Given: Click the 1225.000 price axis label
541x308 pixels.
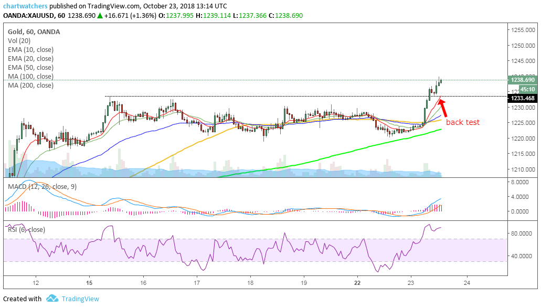Looking at the screenshot, I should click(x=523, y=123).
